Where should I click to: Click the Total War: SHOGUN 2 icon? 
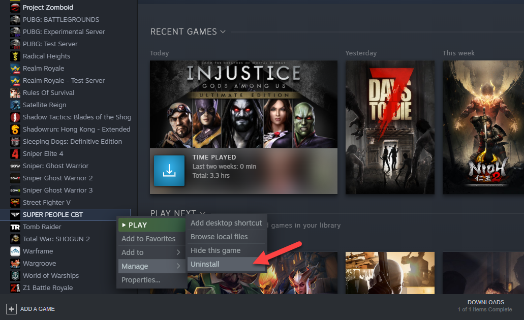tap(15, 239)
